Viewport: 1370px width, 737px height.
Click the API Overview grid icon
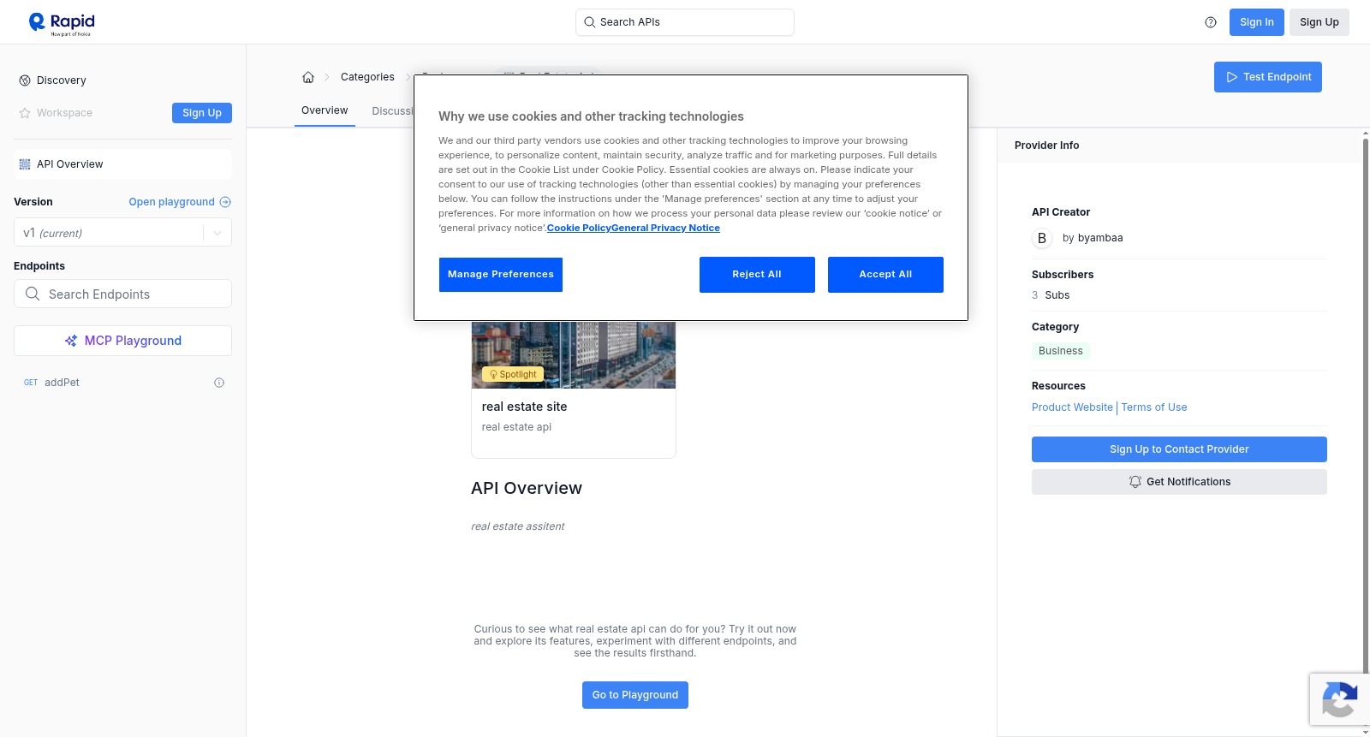click(25, 164)
